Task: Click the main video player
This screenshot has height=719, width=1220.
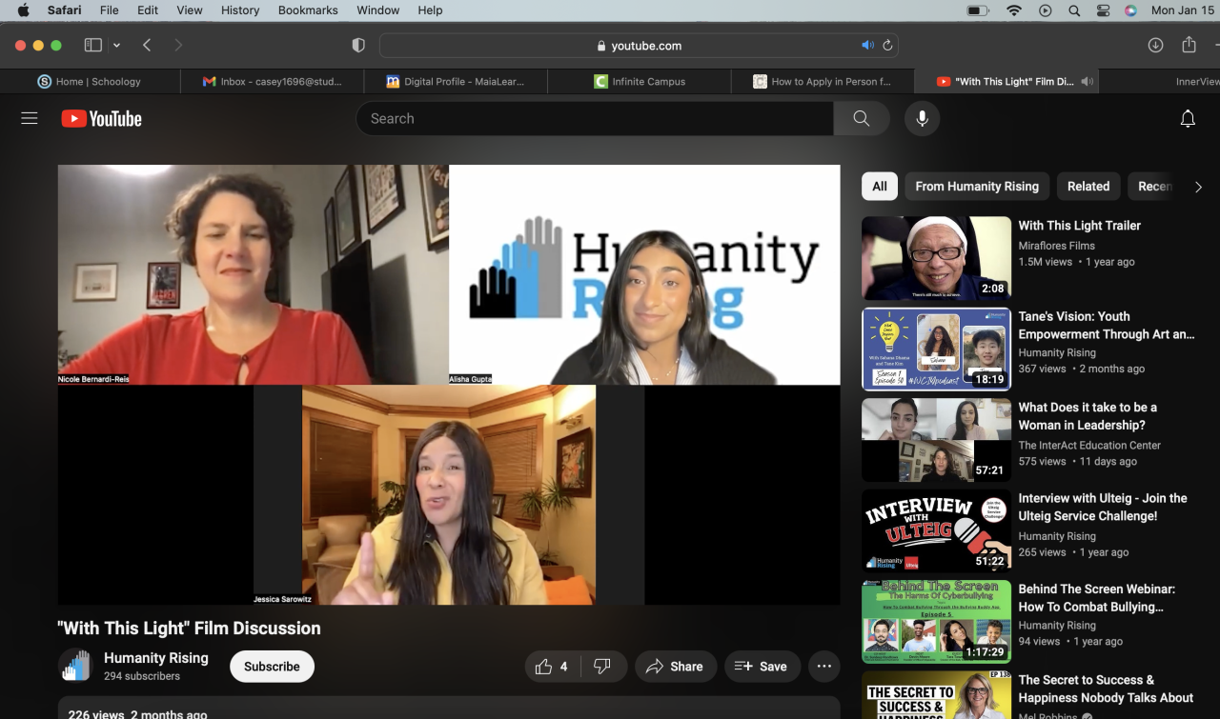Action: click(449, 385)
